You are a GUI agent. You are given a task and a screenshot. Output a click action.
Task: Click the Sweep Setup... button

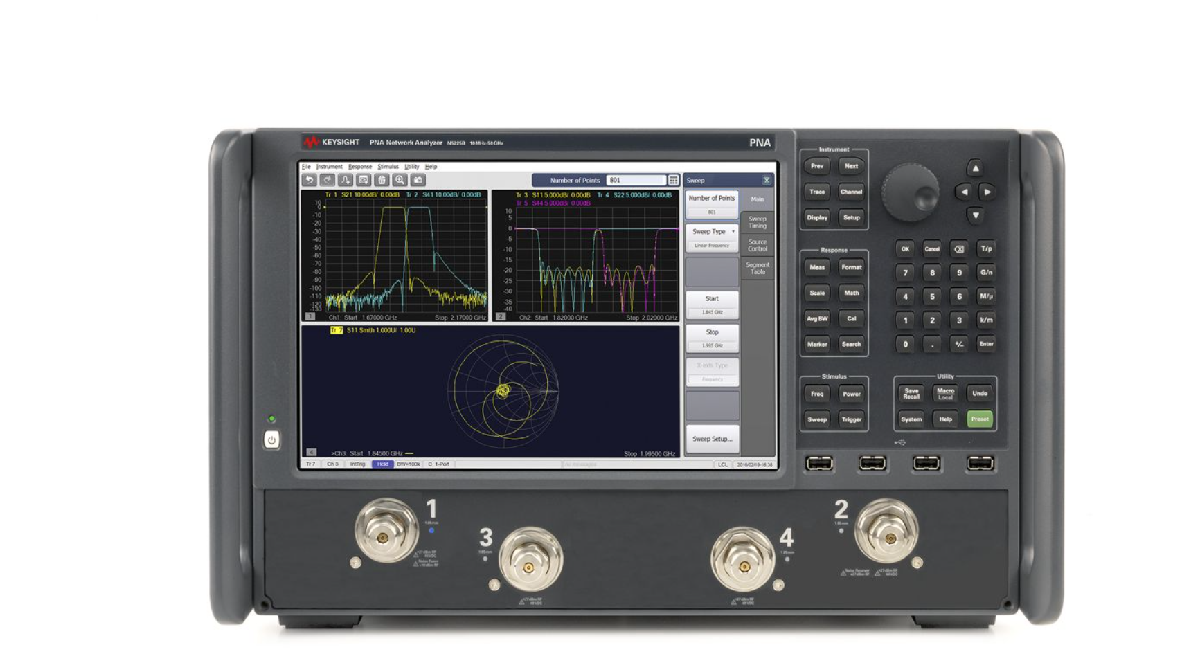(712, 439)
